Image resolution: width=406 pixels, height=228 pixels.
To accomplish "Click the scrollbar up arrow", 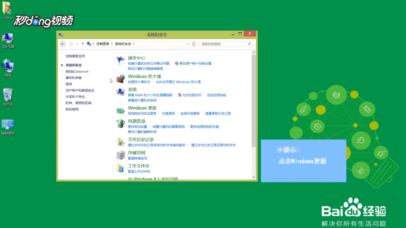I will pyautogui.click(x=254, y=52).
